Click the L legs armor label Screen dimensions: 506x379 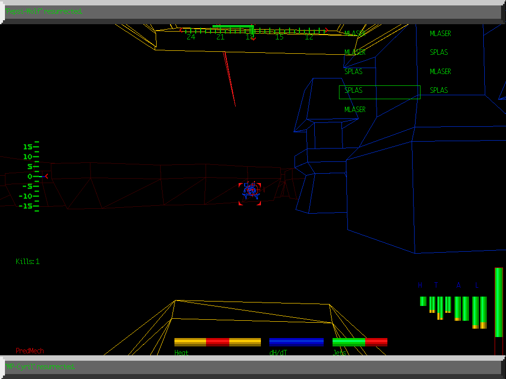pos(477,285)
